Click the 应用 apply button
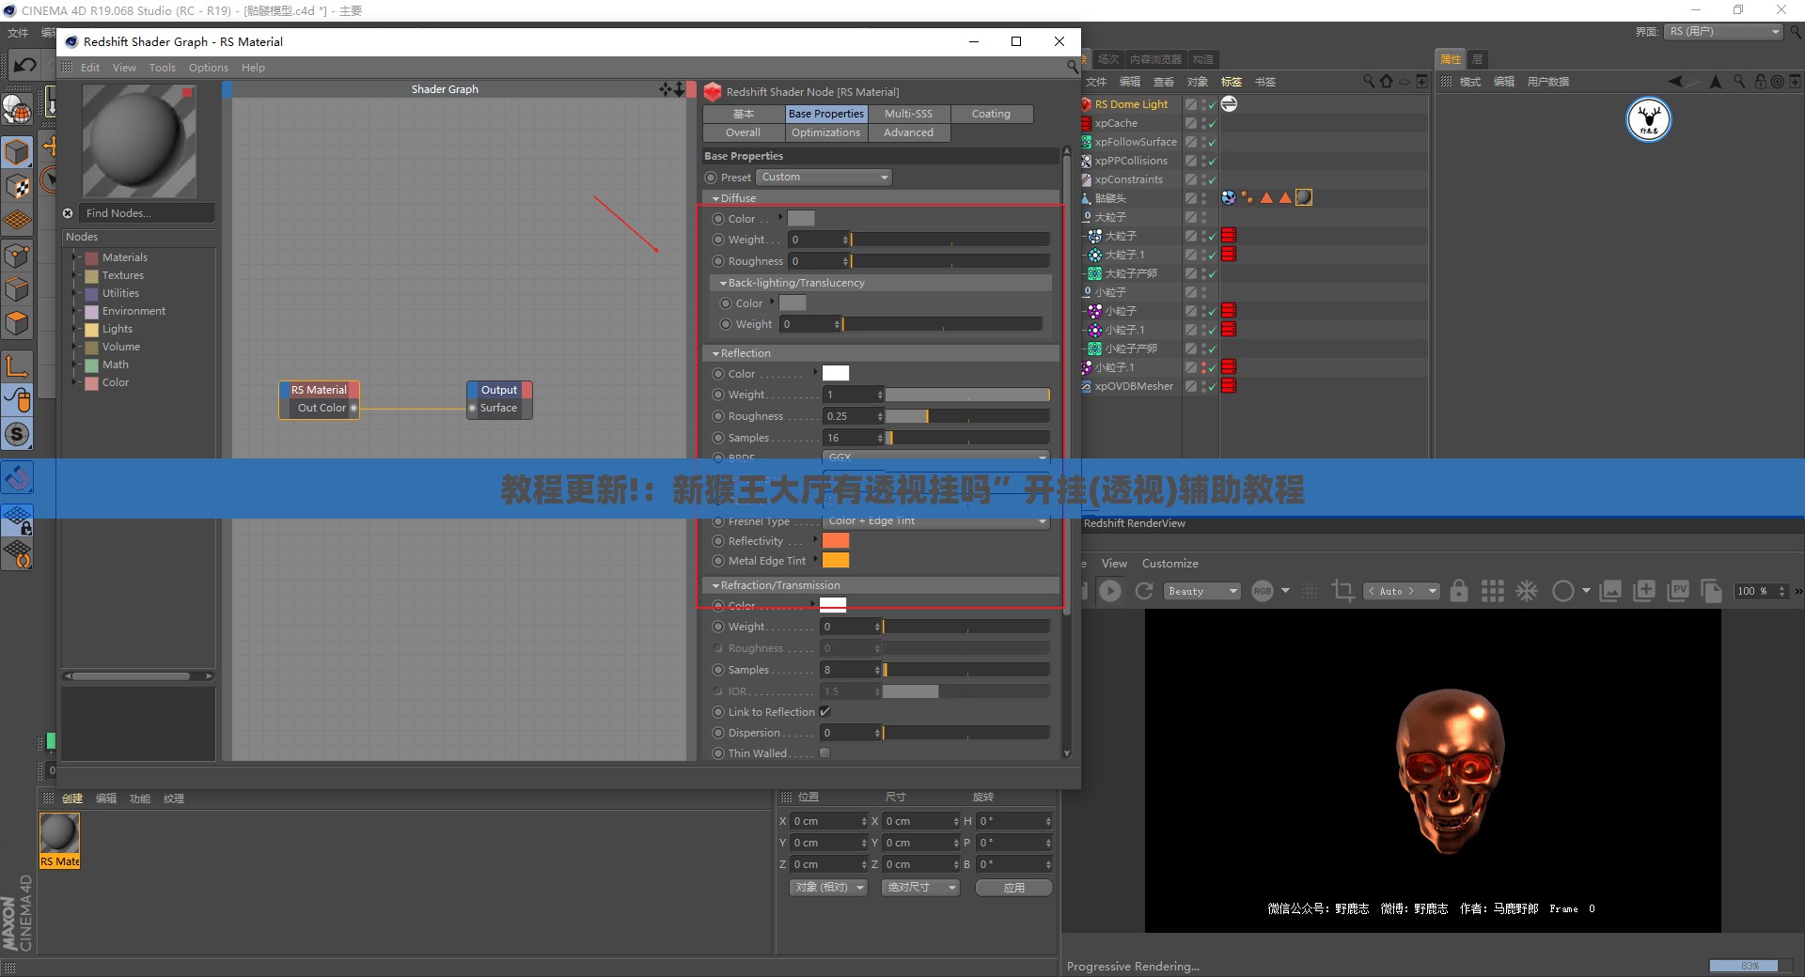 click(x=1013, y=887)
